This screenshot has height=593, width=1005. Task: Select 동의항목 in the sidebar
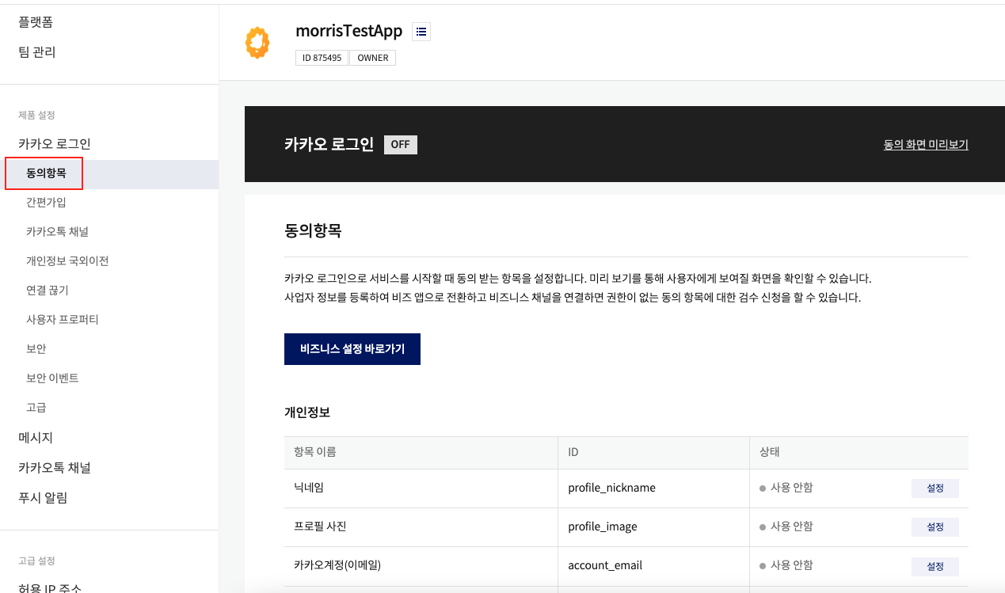tap(44, 173)
